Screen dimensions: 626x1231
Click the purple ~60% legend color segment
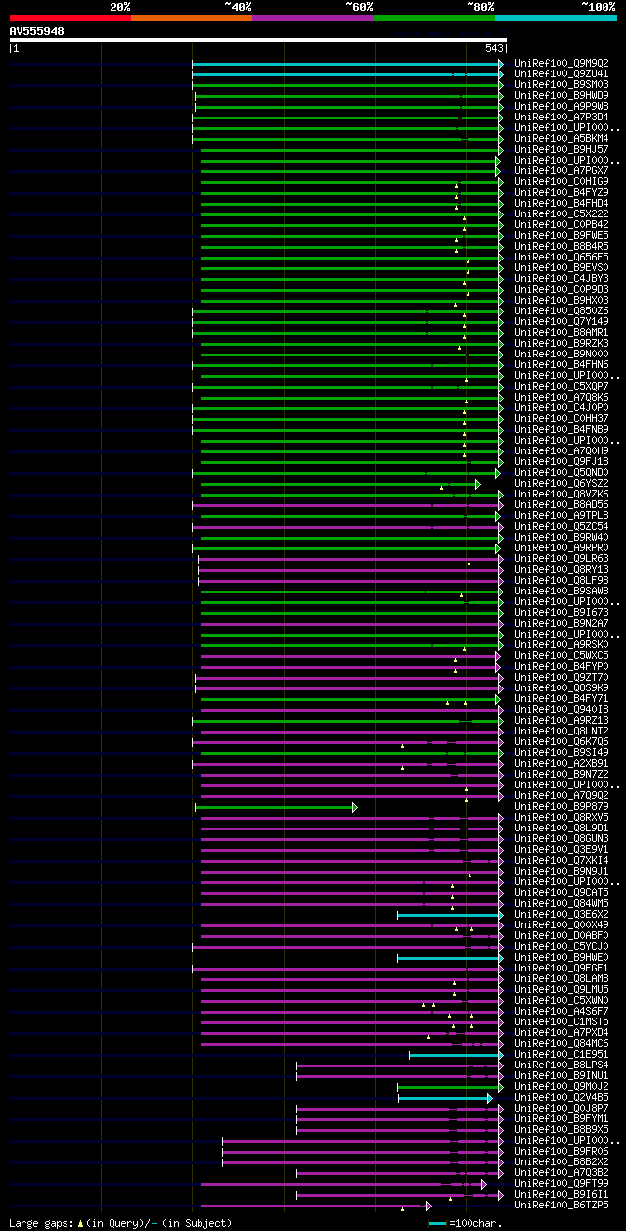point(313,18)
